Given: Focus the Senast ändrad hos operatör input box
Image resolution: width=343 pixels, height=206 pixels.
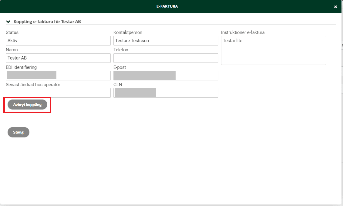Looking at the screenshot, I should pyautogui.click(x=58, y=93).
